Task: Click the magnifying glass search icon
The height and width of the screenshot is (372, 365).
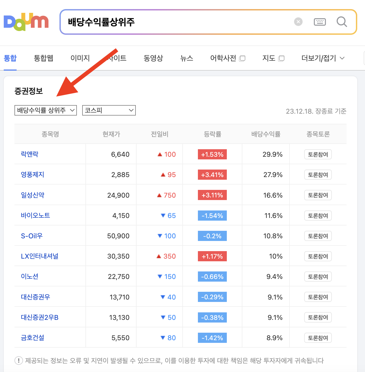Action: point(341,22)
